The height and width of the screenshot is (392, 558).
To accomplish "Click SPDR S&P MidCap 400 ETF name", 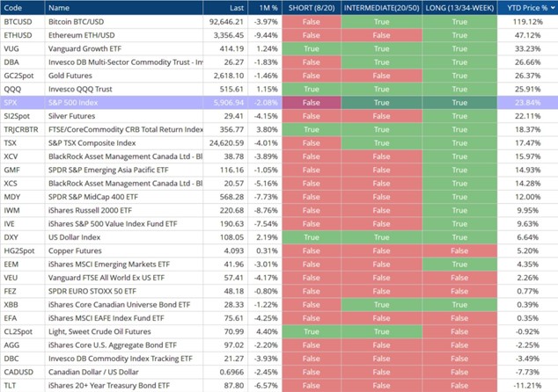I will coord(124,197).
